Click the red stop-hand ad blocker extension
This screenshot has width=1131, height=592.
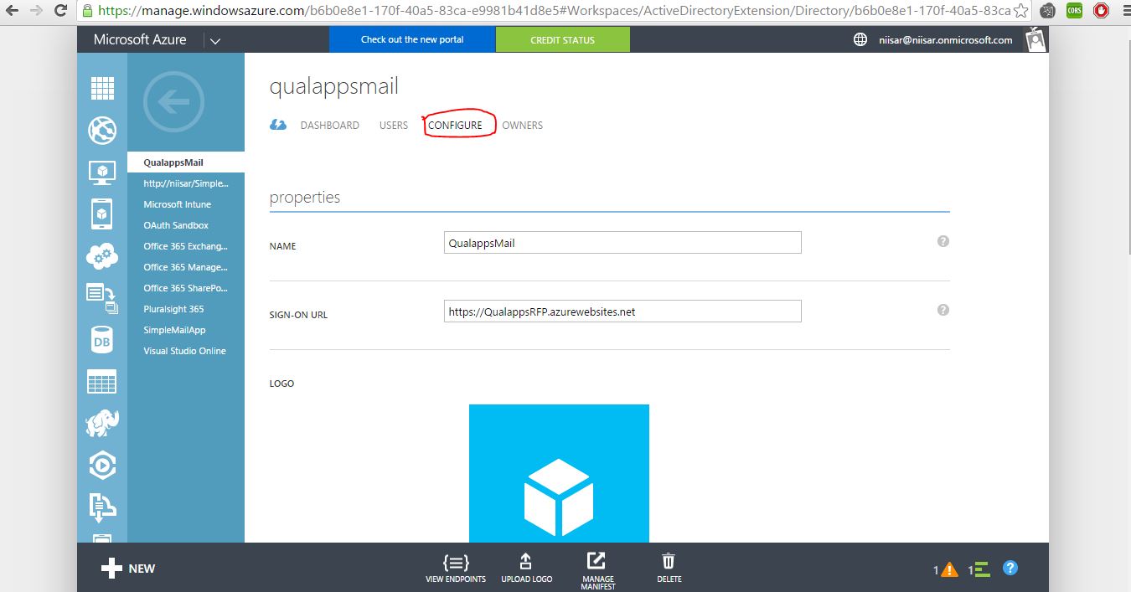[1101, 12]
